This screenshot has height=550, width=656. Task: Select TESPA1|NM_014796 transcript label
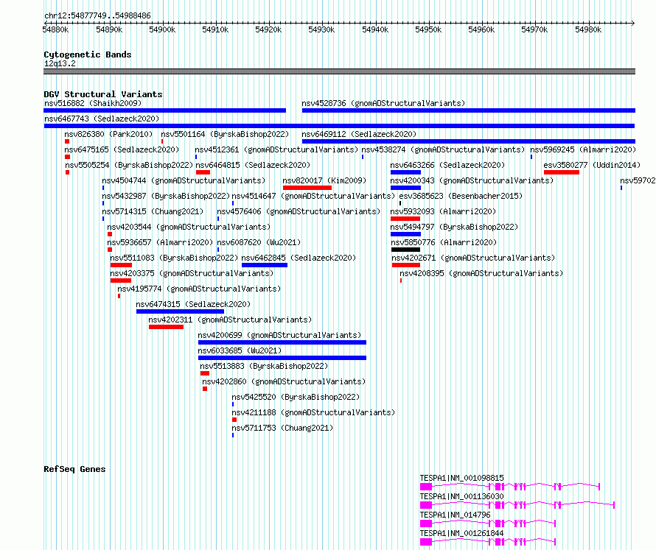tap(456, 515)
